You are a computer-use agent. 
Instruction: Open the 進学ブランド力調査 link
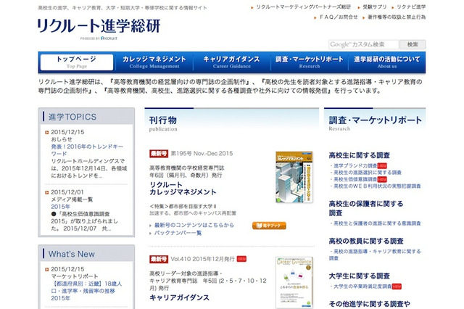pos(355,166)
